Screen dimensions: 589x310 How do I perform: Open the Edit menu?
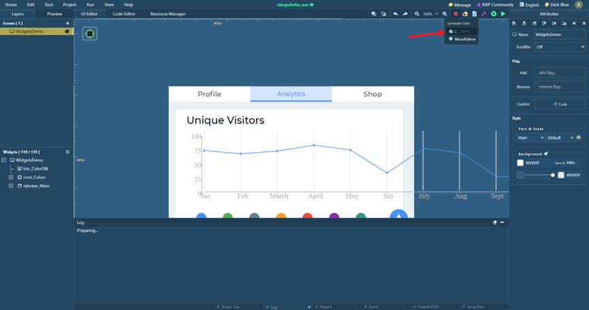tap(31, 5)
